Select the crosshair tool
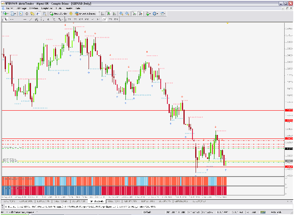This screenshot has height=215, width=294. (x=11, y=19)
